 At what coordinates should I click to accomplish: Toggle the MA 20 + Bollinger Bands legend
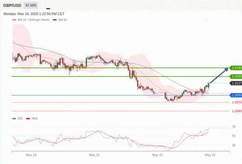31,20
